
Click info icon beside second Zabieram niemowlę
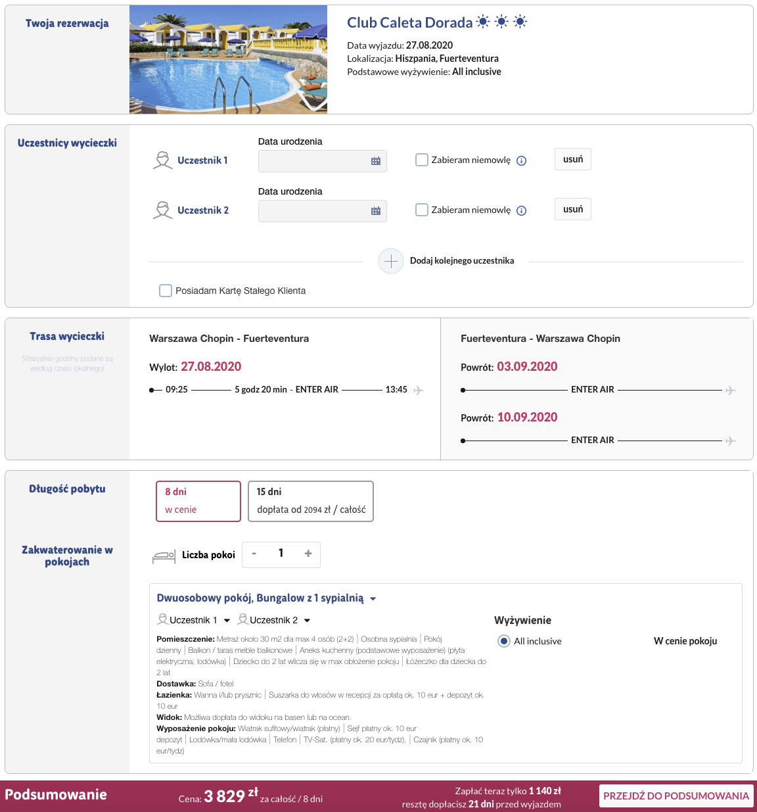coord(522,211)
